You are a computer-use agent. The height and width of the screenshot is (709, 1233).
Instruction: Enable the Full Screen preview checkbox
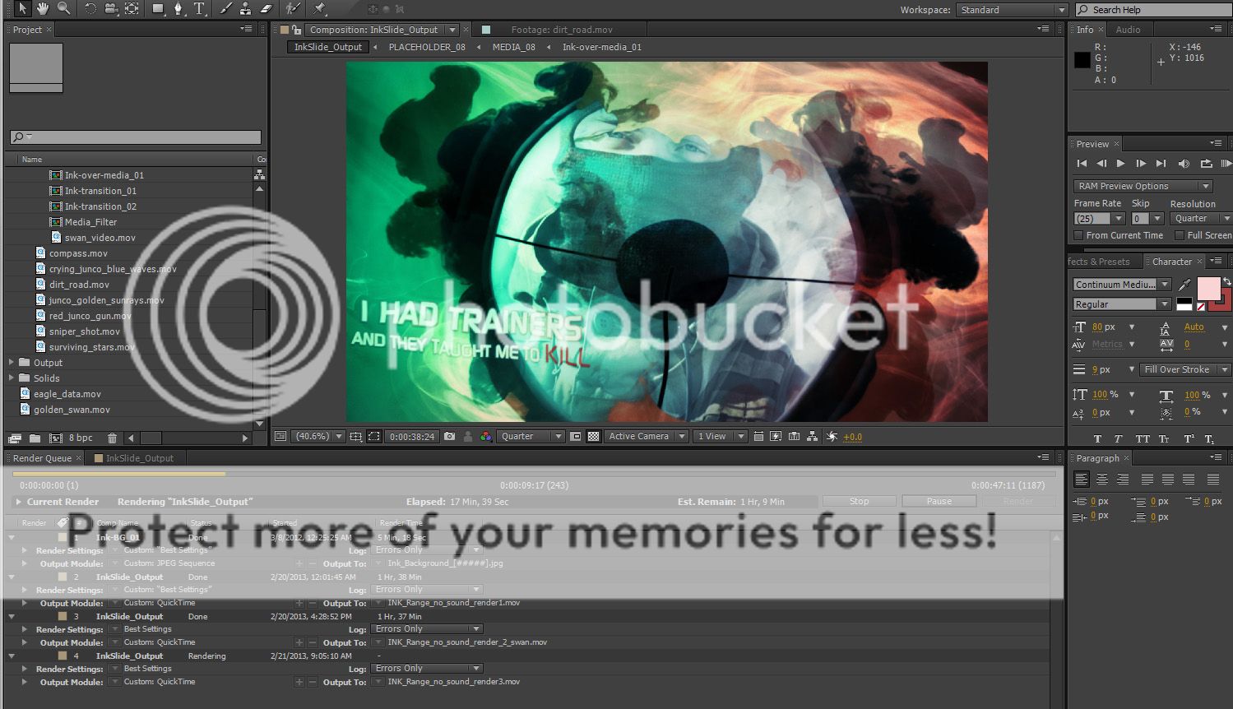[1180, 235]
